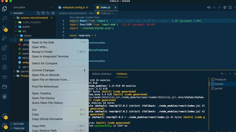This screenshot has width=236, height=132.
Task: Click events-microfrontend in breadcrumb
Action: pyautogui.click(x=73, y=13)
